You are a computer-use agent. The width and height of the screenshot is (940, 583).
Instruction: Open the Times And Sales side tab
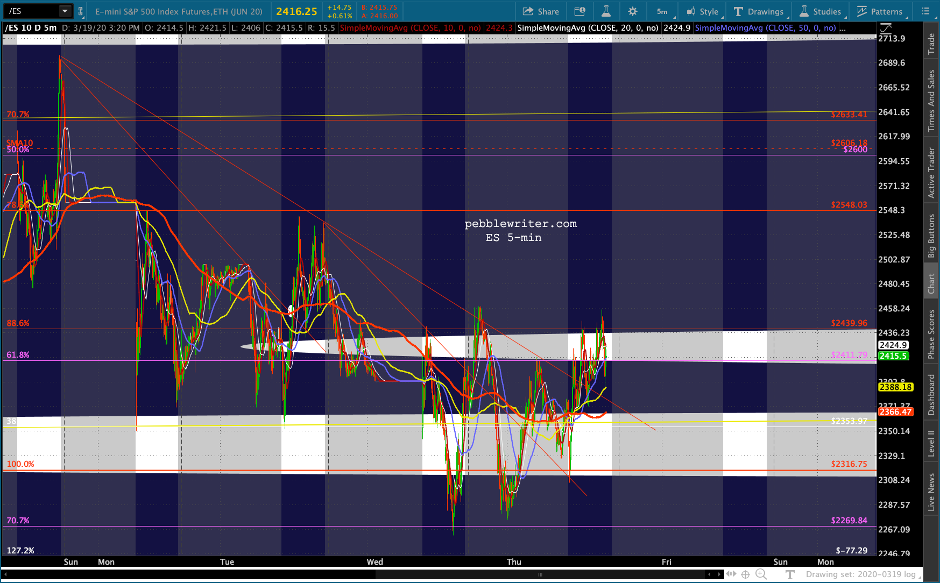pyautogui.click(x=931, y=101)
